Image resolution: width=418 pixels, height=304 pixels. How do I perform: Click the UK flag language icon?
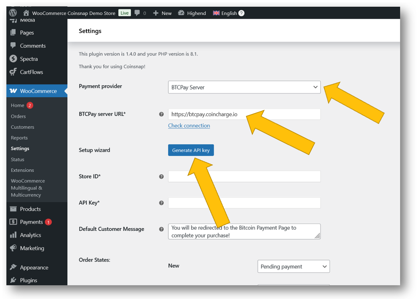[216, 13]
